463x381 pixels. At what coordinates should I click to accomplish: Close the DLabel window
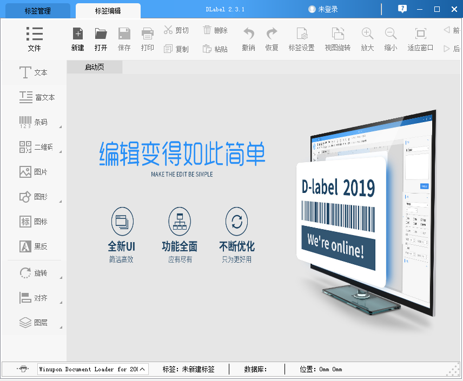tap(454, 9)
